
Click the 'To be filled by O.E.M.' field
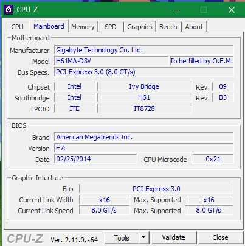202,61
